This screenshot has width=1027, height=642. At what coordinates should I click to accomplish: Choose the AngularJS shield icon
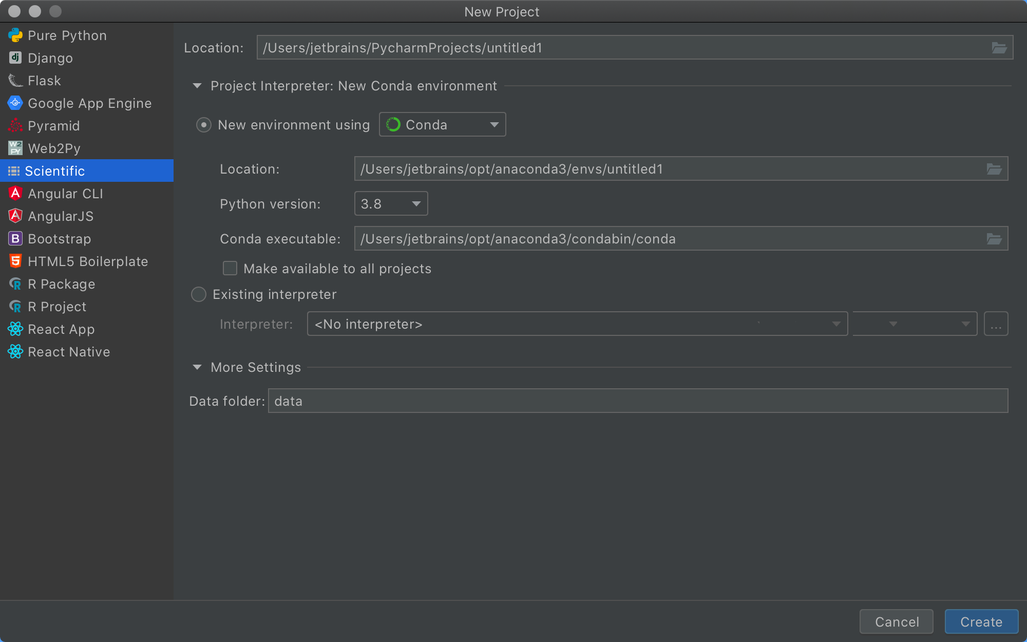pos(15,216)
